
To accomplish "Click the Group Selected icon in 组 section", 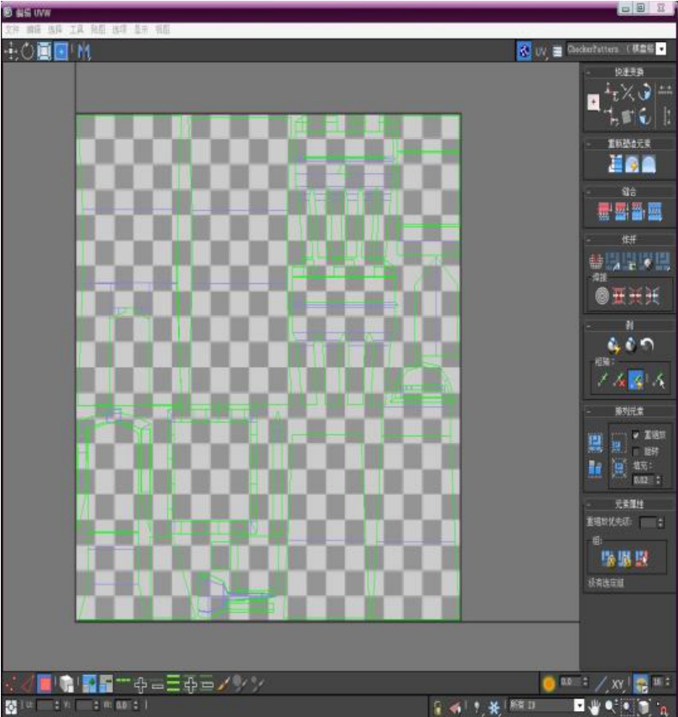I will [608, 559].
